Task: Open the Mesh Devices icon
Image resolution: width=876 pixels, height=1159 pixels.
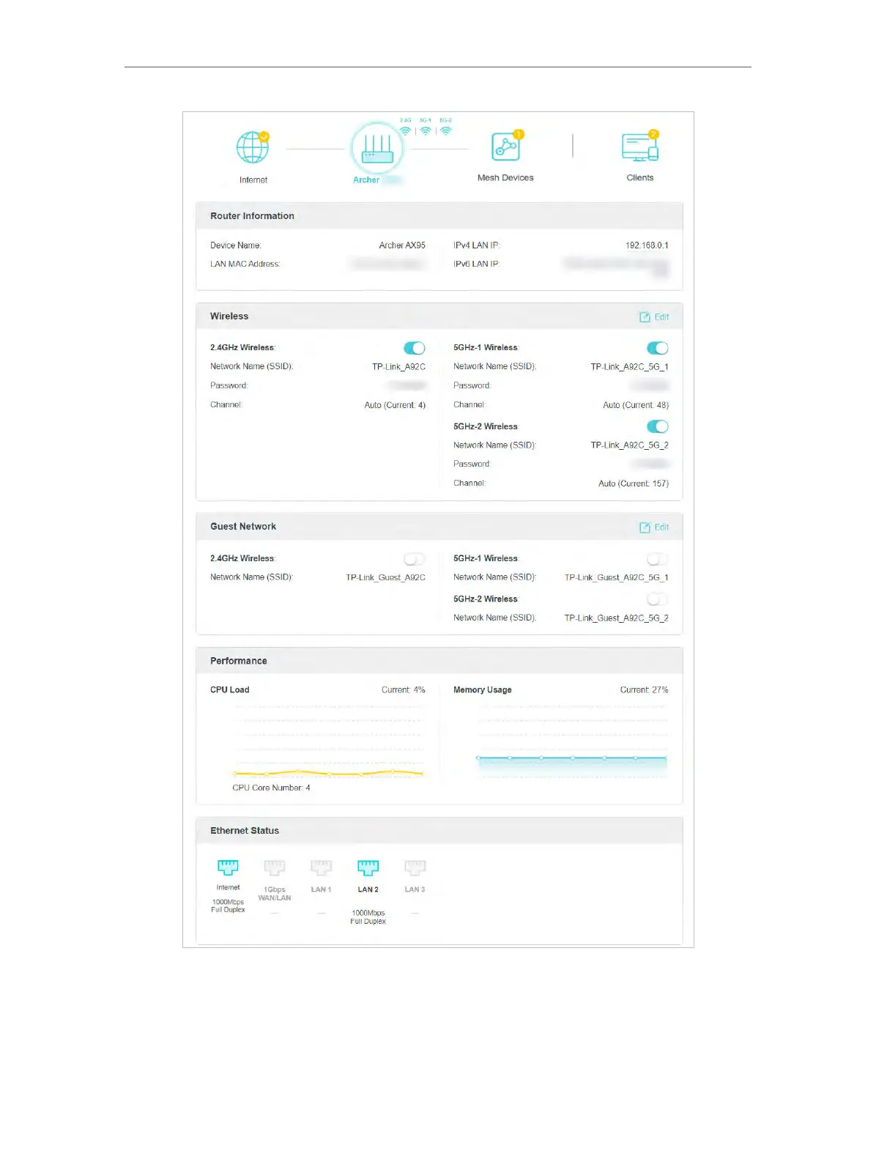Action: pos(505,147)
